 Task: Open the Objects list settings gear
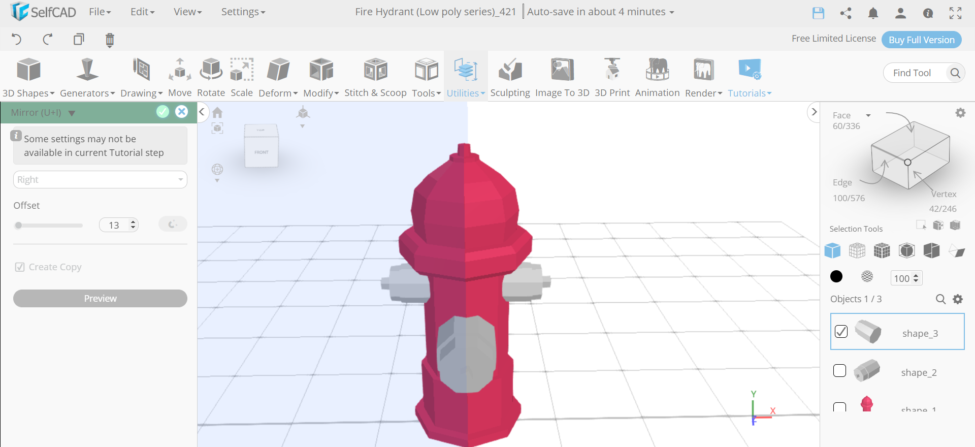[x=958, y=299]
